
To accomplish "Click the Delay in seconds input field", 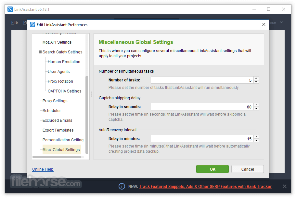I will 202,107.
